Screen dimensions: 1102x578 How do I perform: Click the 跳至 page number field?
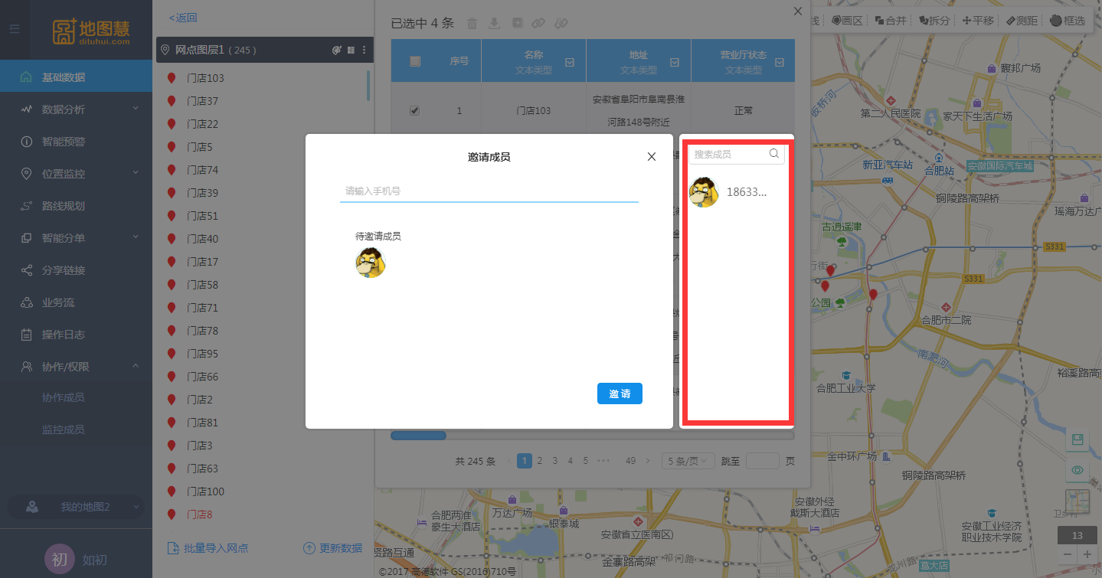coord(762,461)
